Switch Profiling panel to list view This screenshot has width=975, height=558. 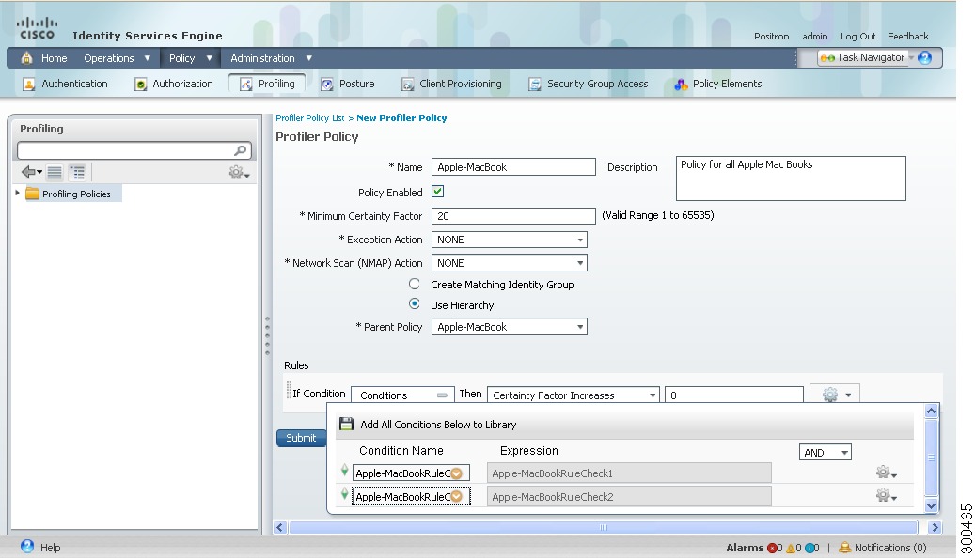point(55,172)
